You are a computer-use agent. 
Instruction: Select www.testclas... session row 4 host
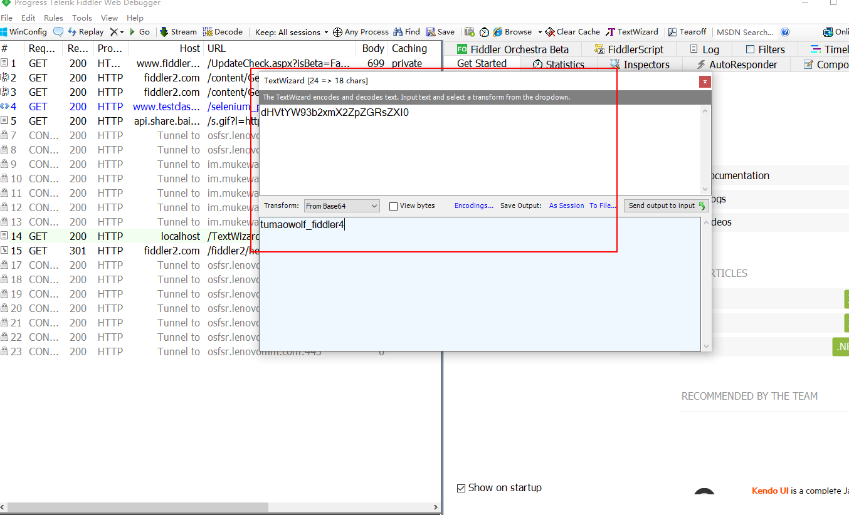(x=166, y=107)
